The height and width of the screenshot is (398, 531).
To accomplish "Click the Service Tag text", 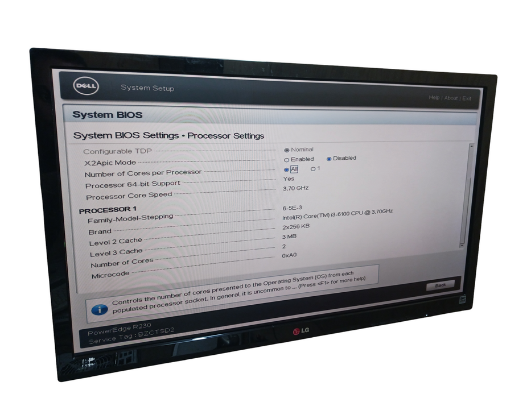I will pyautogui.click(x=131, y=335).
